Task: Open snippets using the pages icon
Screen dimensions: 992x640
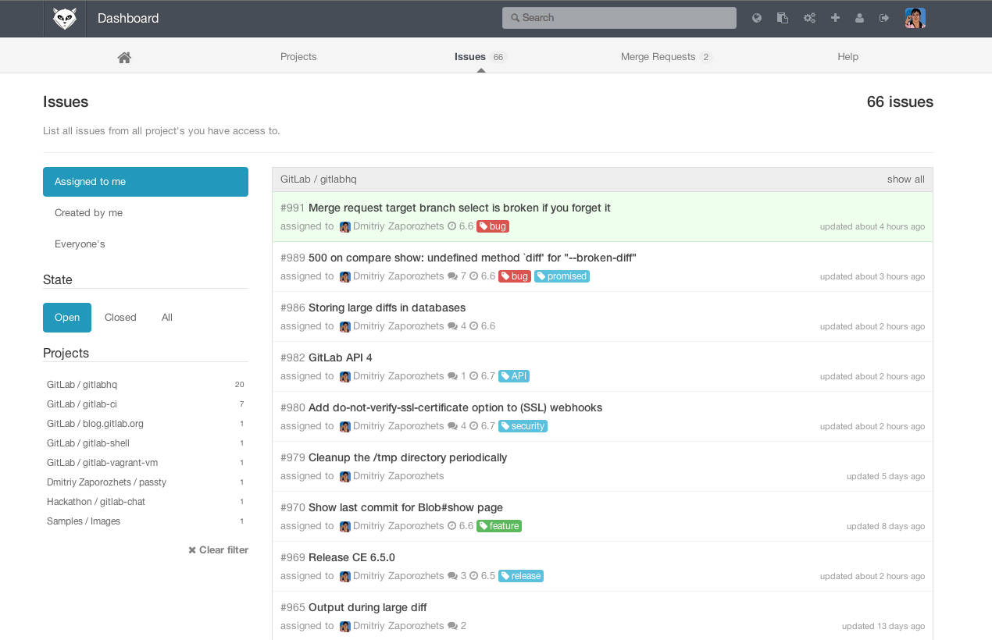Action: pyautogui.click(x=782, y=18)
